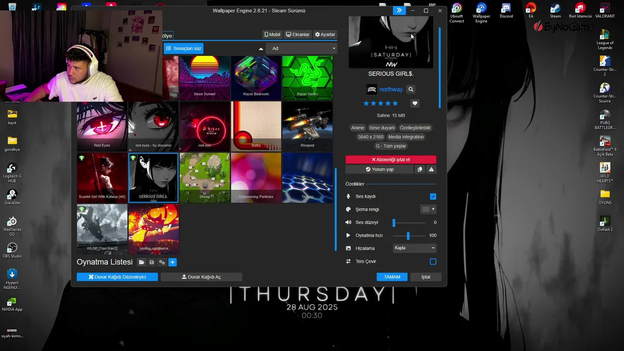This screenshot has height=351, width=624.
Task: Open the Ekranlar display settings
Action: coord(298,35)
